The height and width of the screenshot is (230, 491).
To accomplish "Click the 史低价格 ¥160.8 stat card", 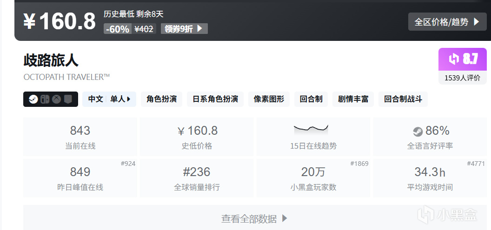I will click(197, 137).
